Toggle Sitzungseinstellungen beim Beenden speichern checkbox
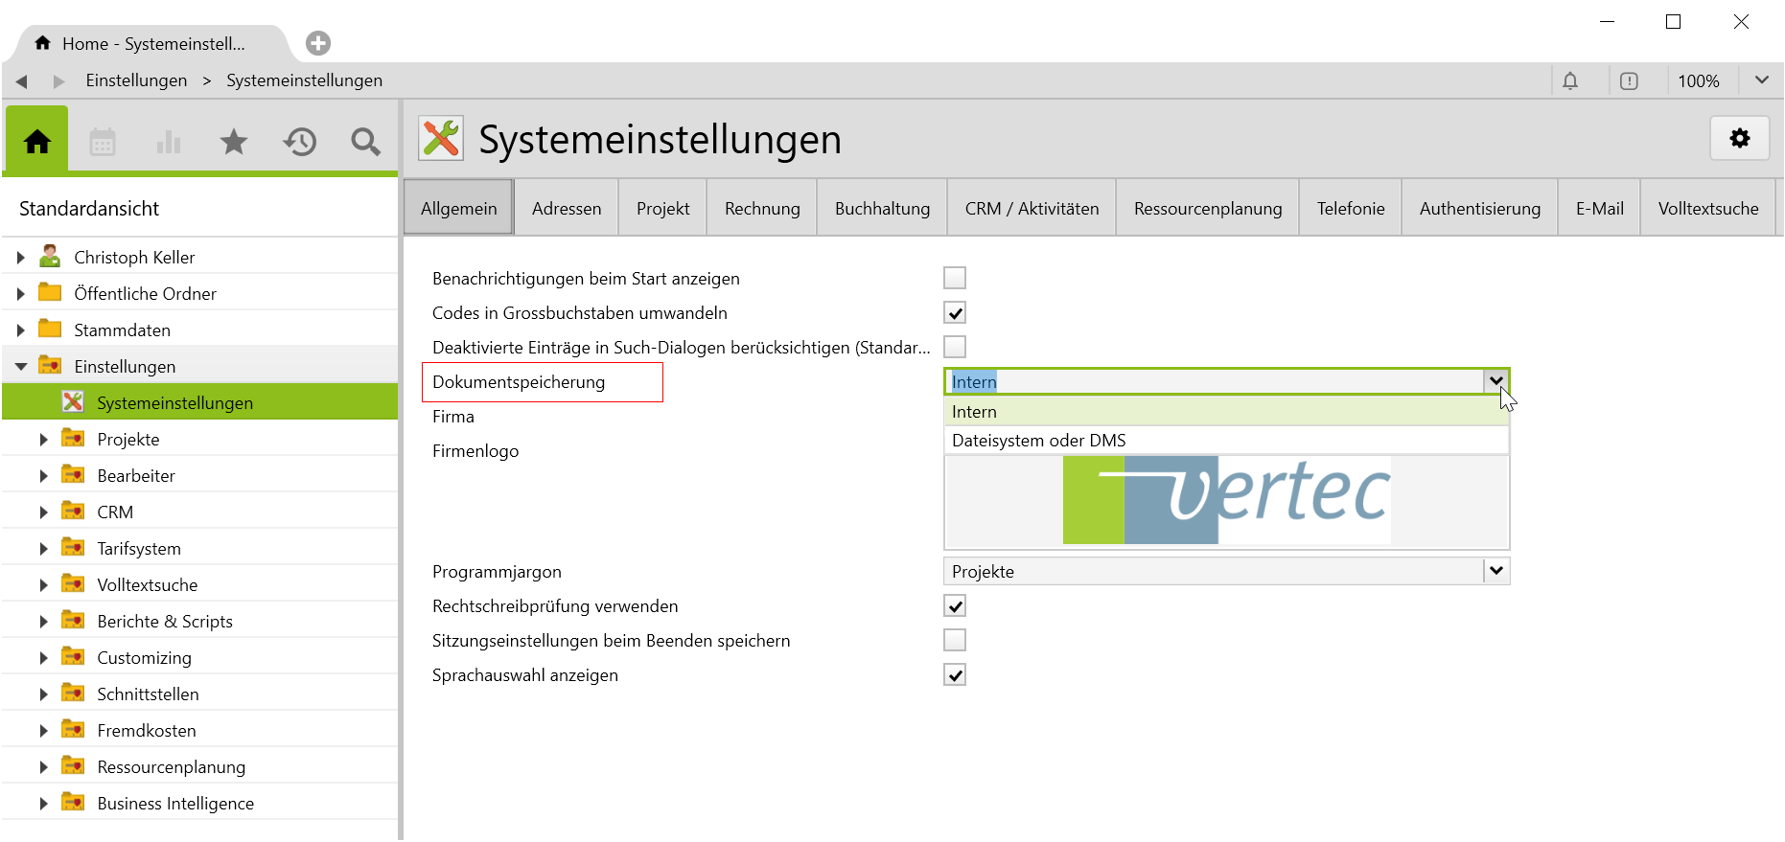 point(954,641)
